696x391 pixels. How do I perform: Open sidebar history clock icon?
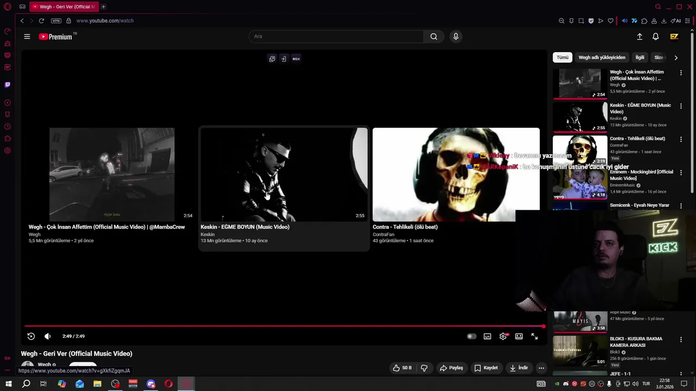click(x=7, y=127)
